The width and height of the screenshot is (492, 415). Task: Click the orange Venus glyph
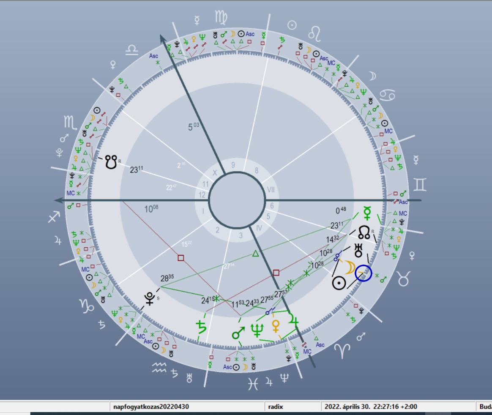click(276, 326)
